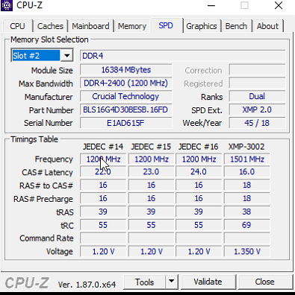The image size is (295, 295).
Task: Click the JEDEC #14 voltage 1.20 V cell
Action: click(x=103, y=252)
